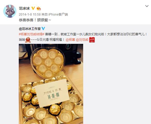Click the iPhone客户端 source link
This screenshot has height=124, width=151.
[58, 15]
